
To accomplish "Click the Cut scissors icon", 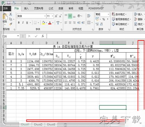I will coord(11,14).
